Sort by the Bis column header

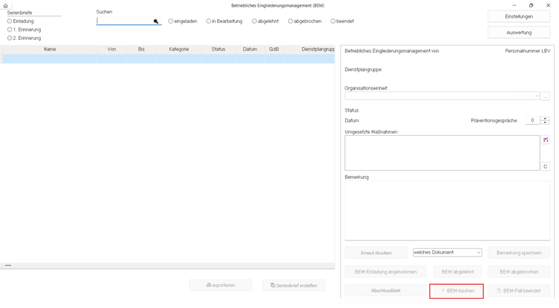[141, 49]
